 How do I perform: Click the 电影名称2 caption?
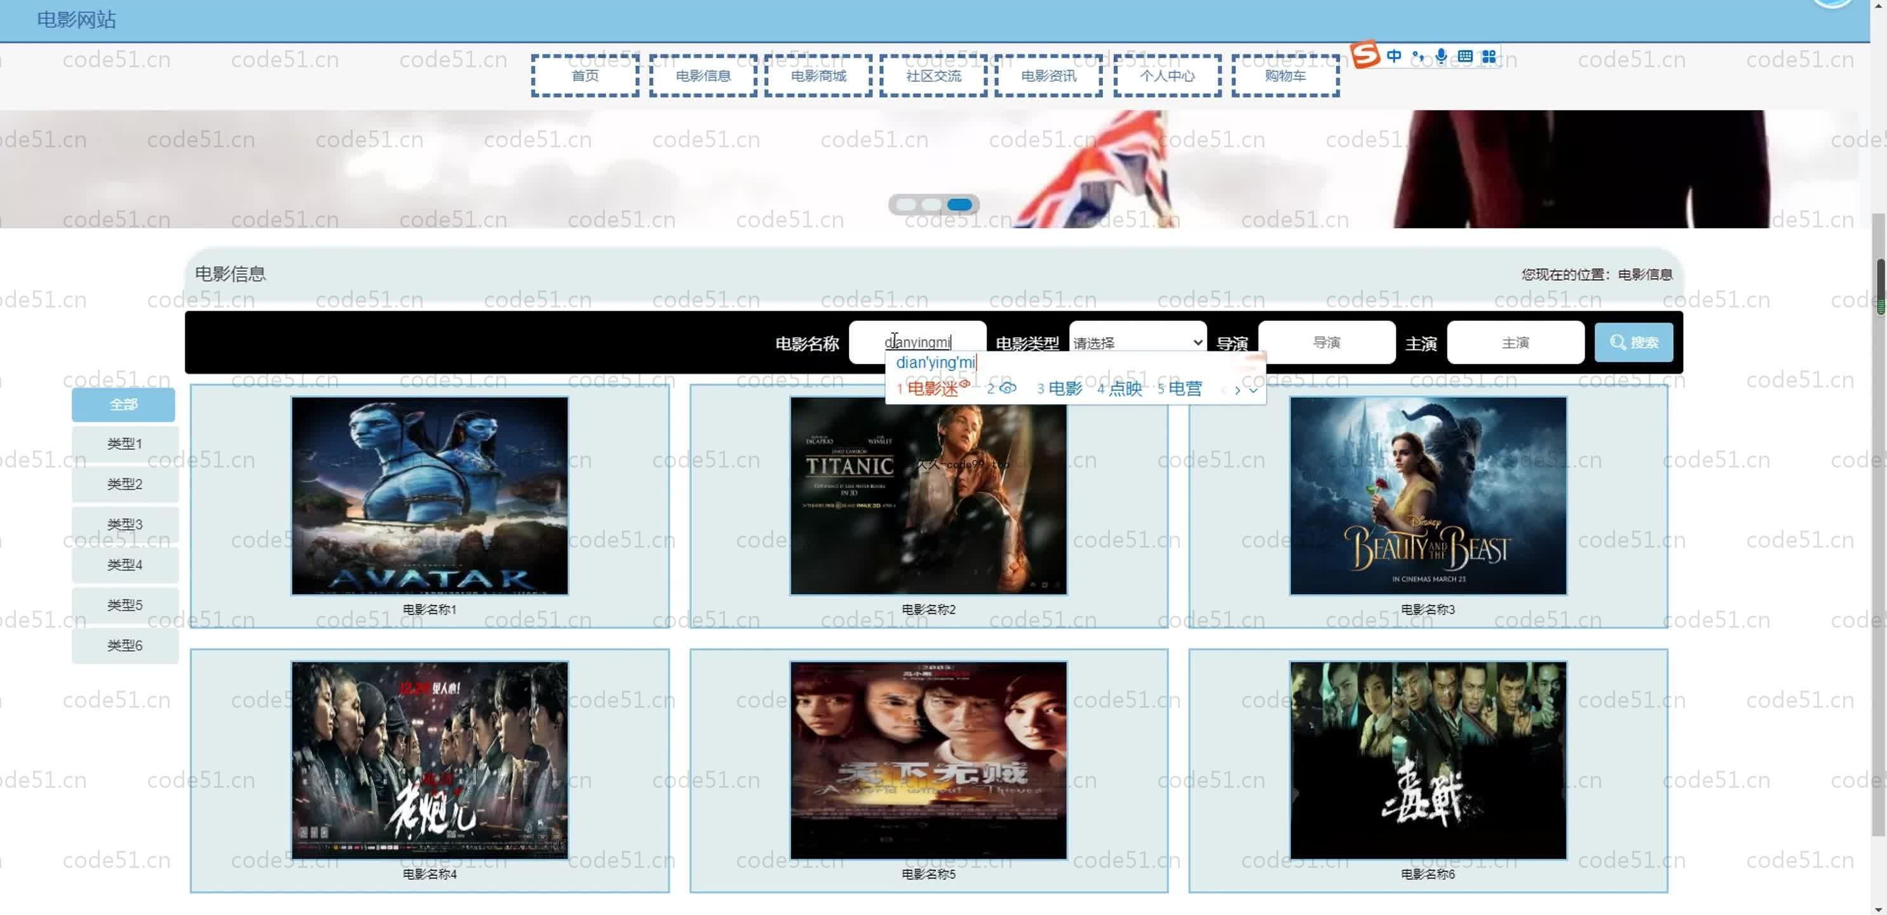pos(928,609)
